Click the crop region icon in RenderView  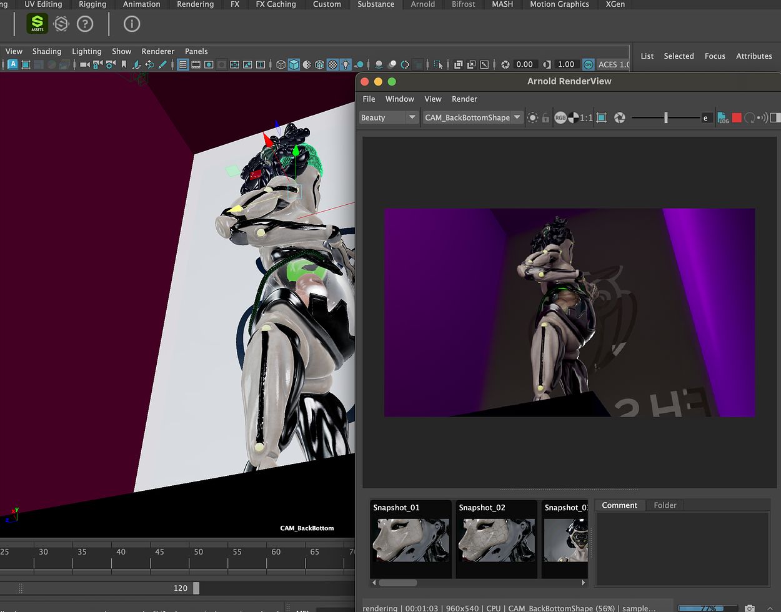pyautogui.click(x=602, y=117)
